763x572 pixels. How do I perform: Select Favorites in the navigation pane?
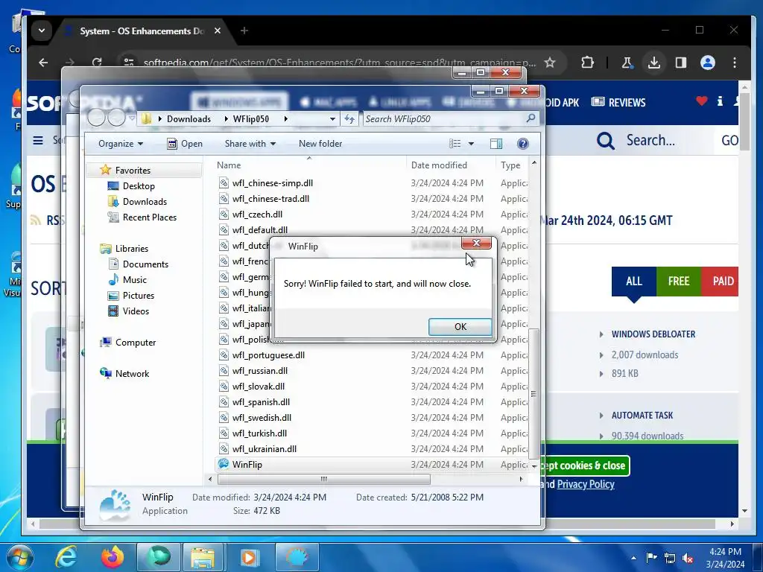click(x=133, y=171)
